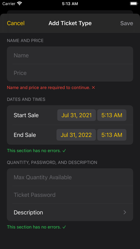The width and height of the screenshot is (140, 249).
Task: Open the Start Sale time picker
Action: coord(112,115)
